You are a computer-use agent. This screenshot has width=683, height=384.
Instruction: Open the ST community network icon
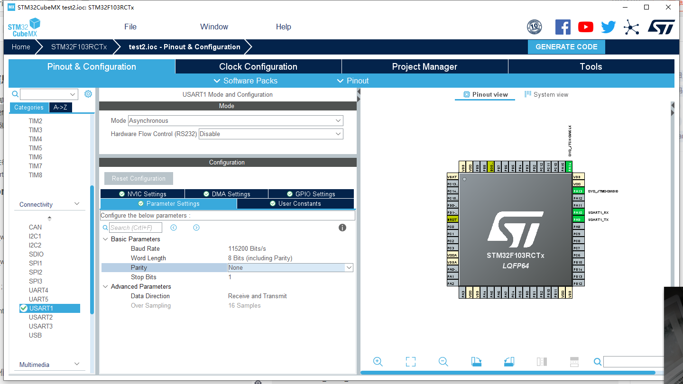click(631, 27)
